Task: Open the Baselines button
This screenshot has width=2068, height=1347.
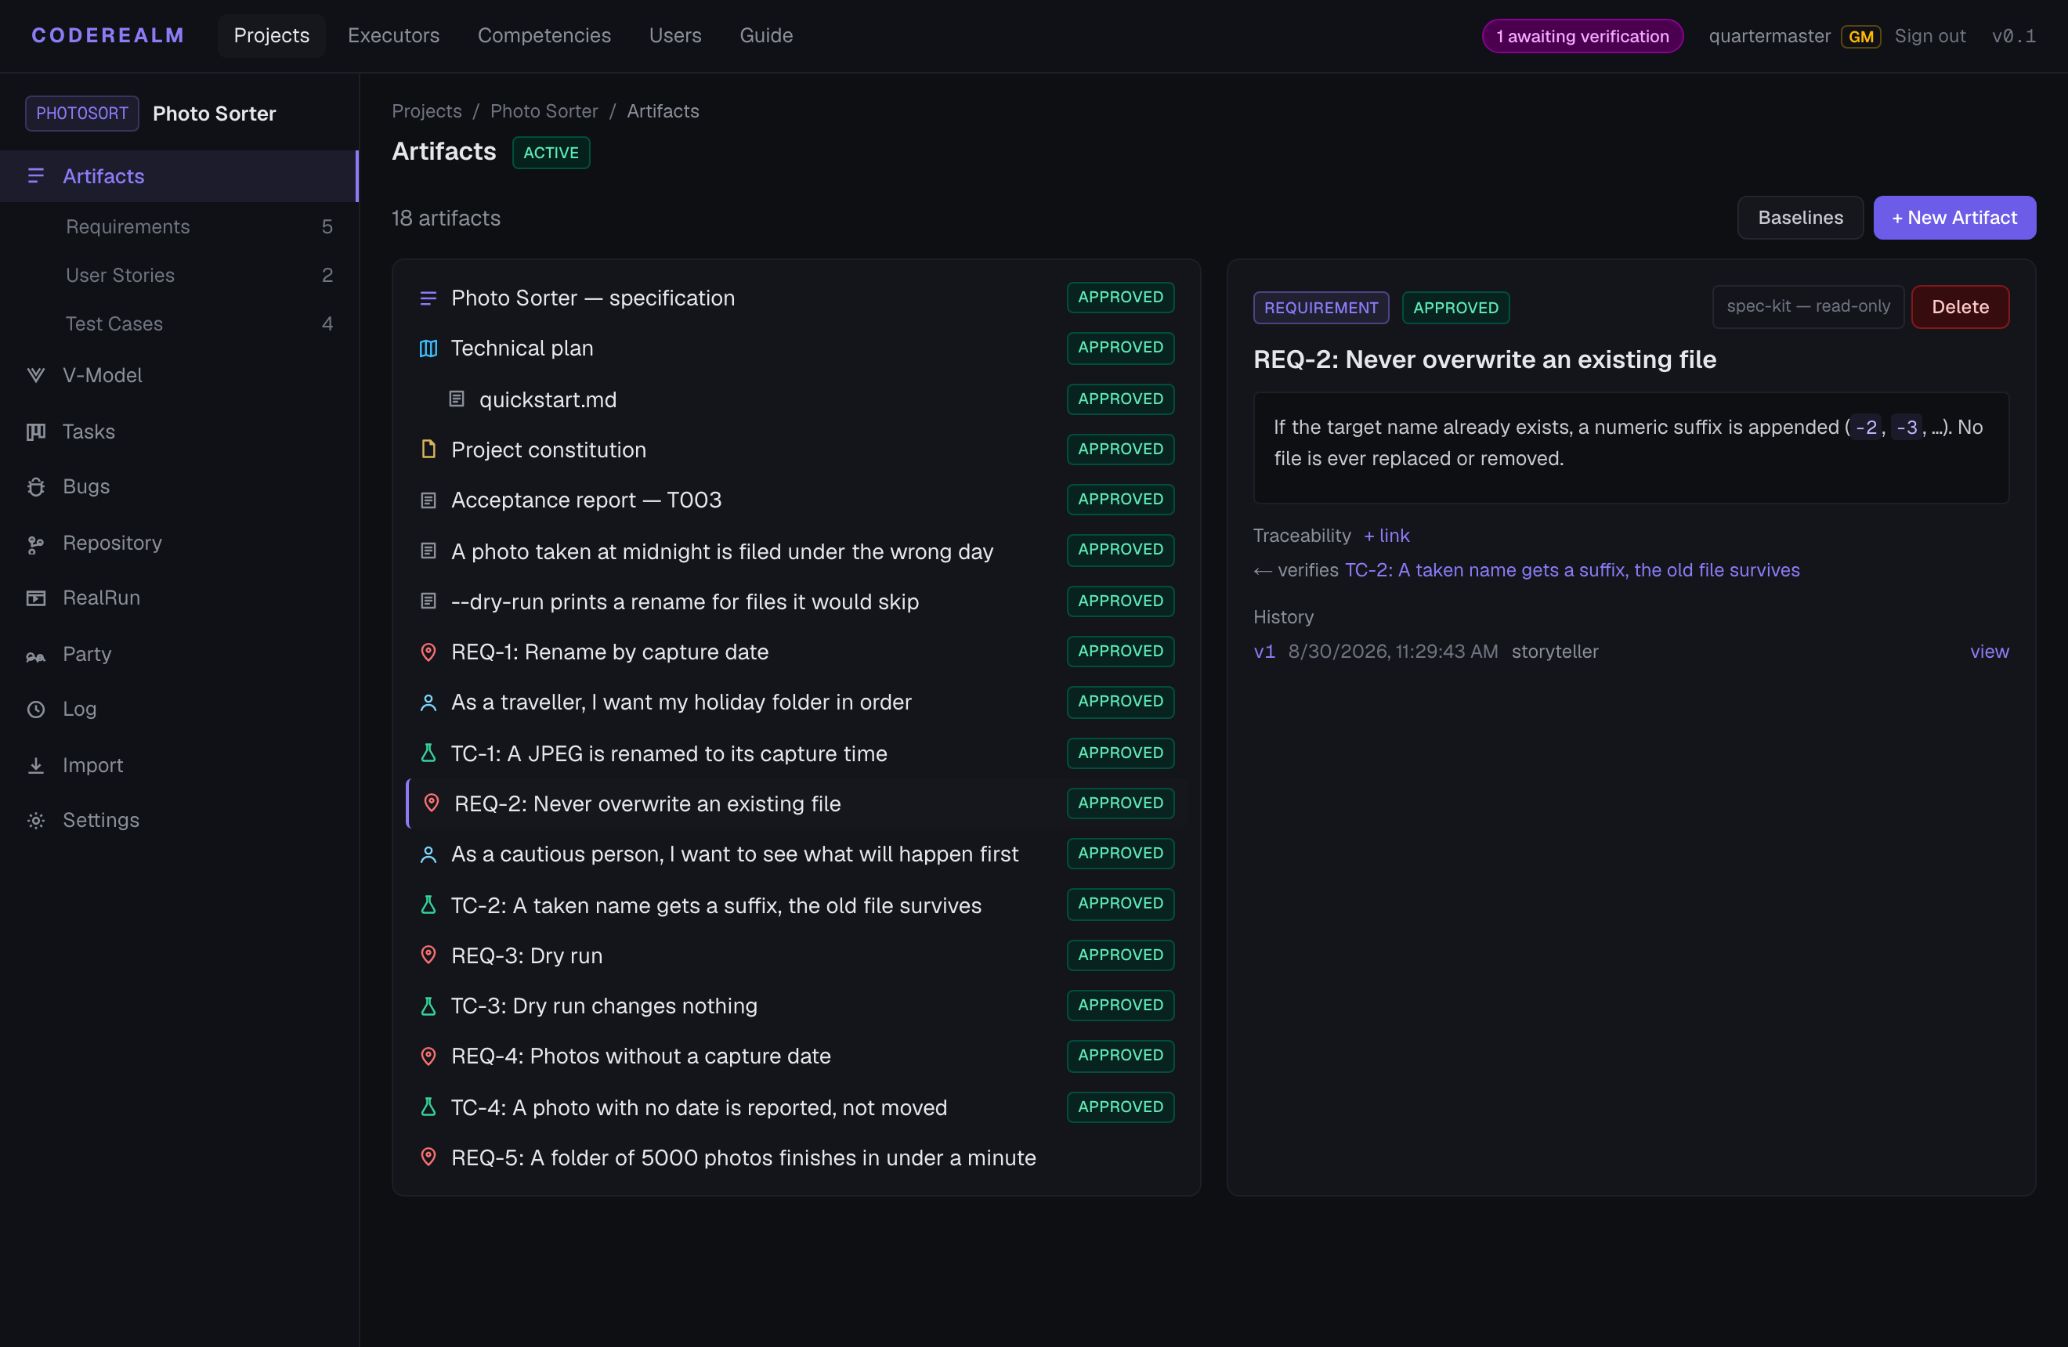Action: point(1800,218)
